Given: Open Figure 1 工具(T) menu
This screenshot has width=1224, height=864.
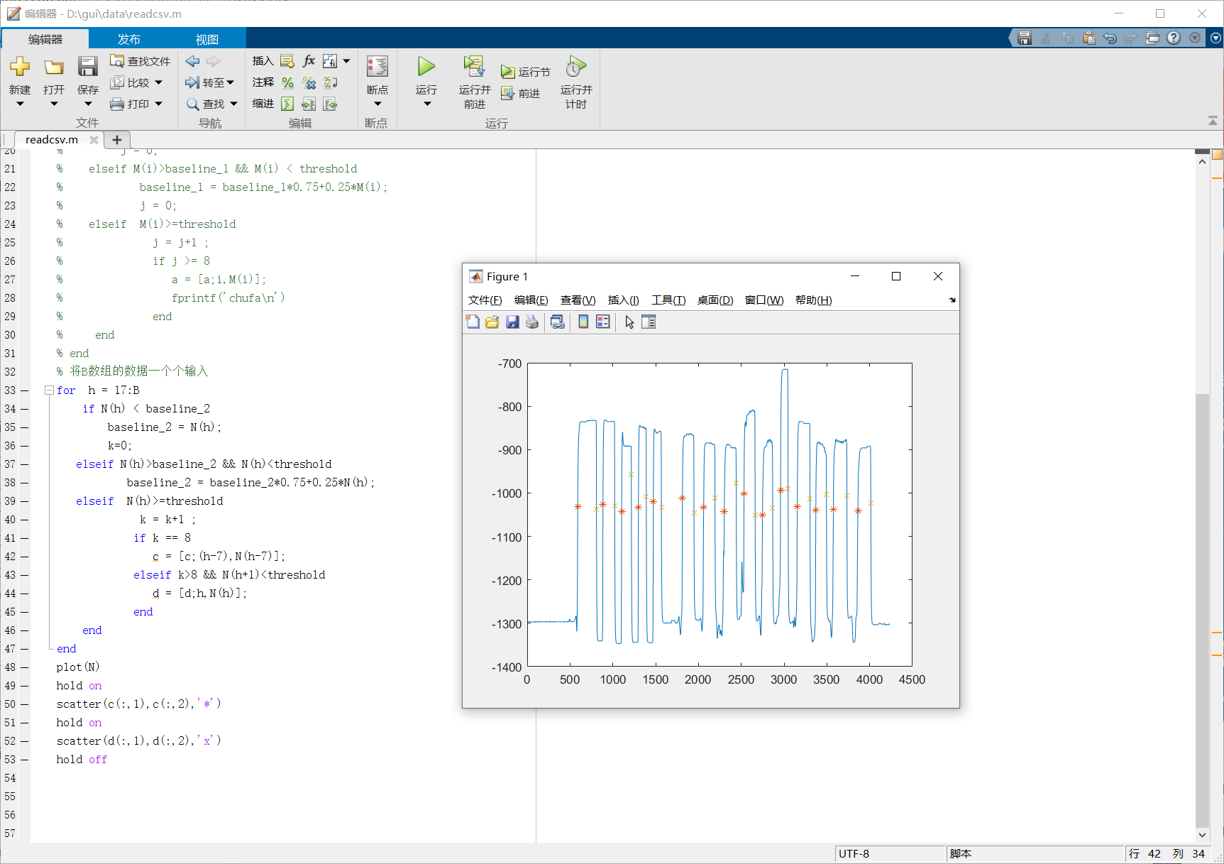Looking at the screenshot, I should pyautogui.click(x=668, y=300).
